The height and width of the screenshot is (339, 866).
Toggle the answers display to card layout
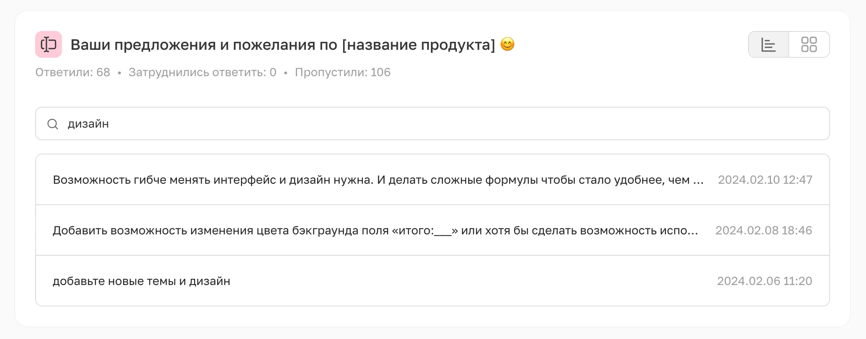(808, 44)
